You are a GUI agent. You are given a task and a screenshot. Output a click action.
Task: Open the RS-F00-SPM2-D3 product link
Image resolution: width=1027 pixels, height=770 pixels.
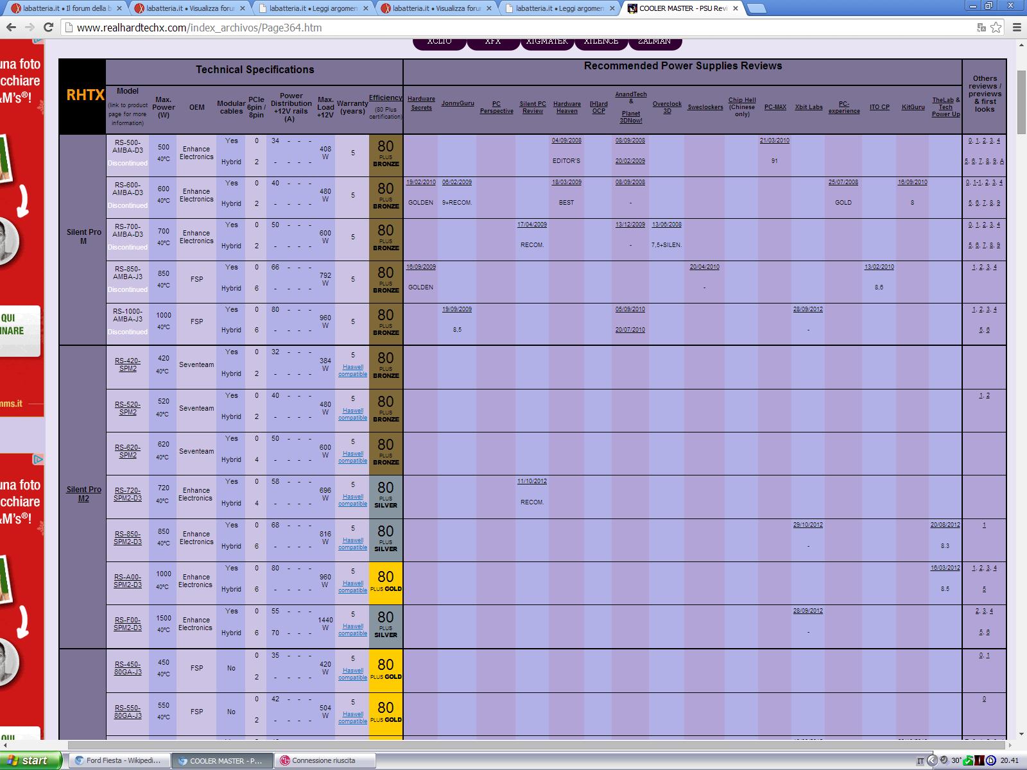[x=128, y=624]
